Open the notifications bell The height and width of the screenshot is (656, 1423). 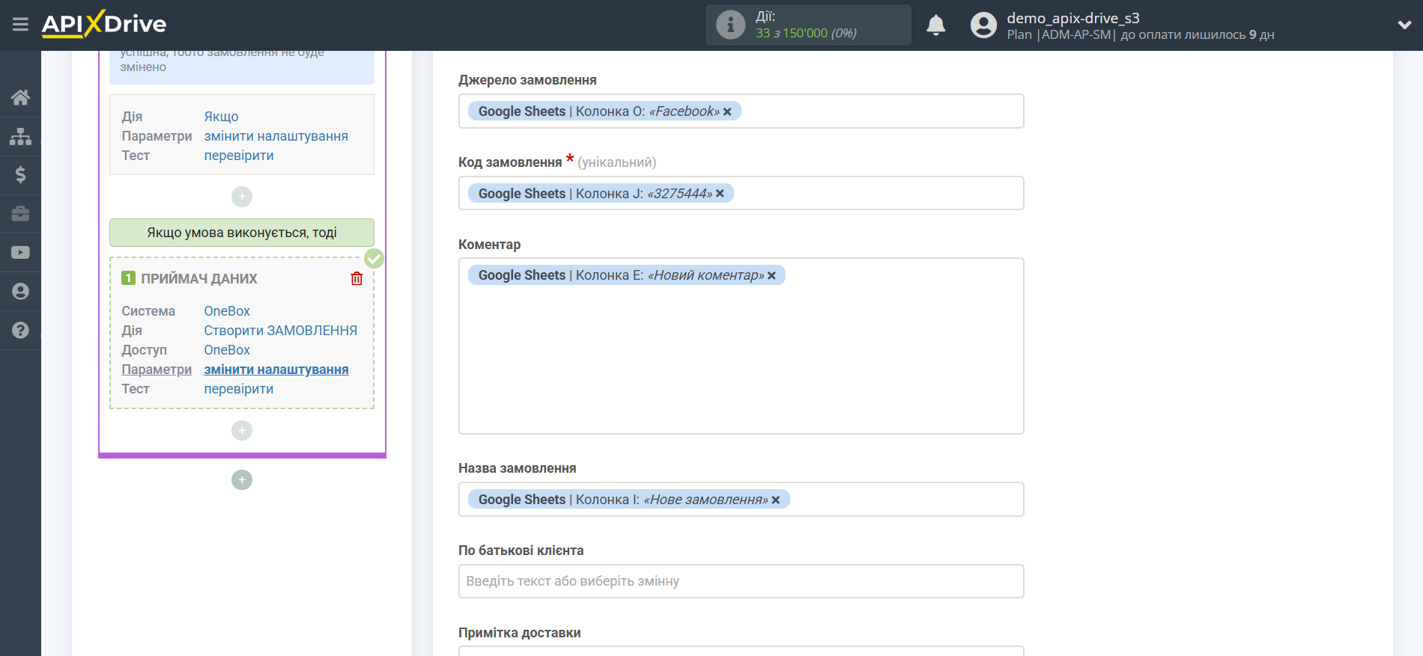tap(935, 25)
